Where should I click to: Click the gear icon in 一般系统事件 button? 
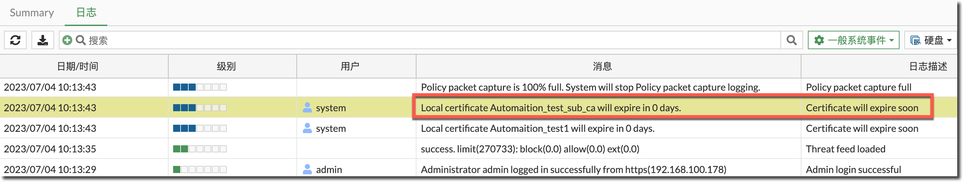point(819,40)
